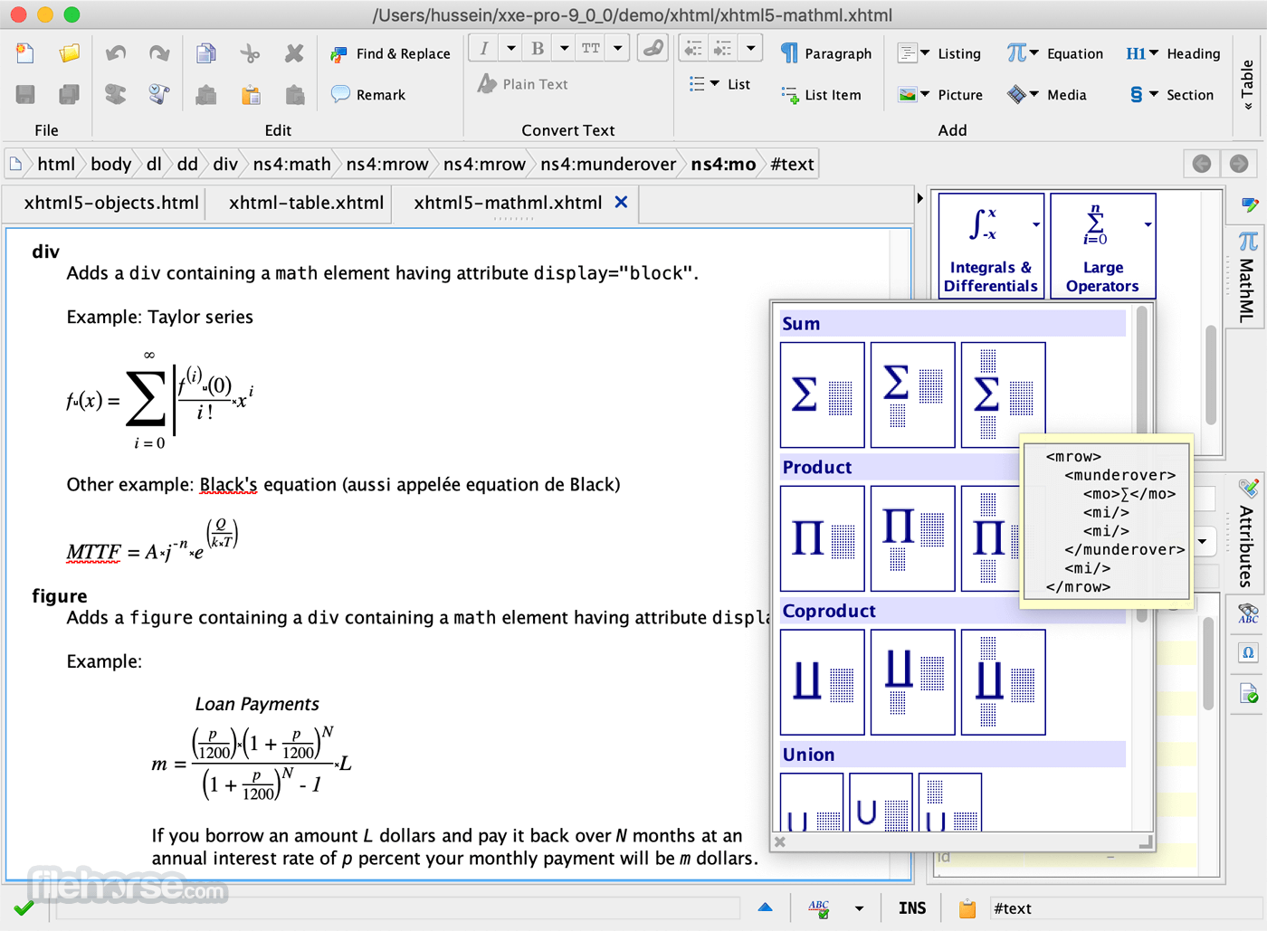Open the Section dropdown
The height and width of the screenshot is (931, 1267).
1171,94
